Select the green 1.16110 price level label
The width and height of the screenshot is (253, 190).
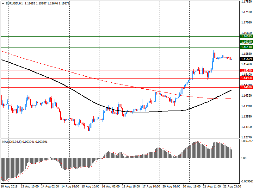246,47
